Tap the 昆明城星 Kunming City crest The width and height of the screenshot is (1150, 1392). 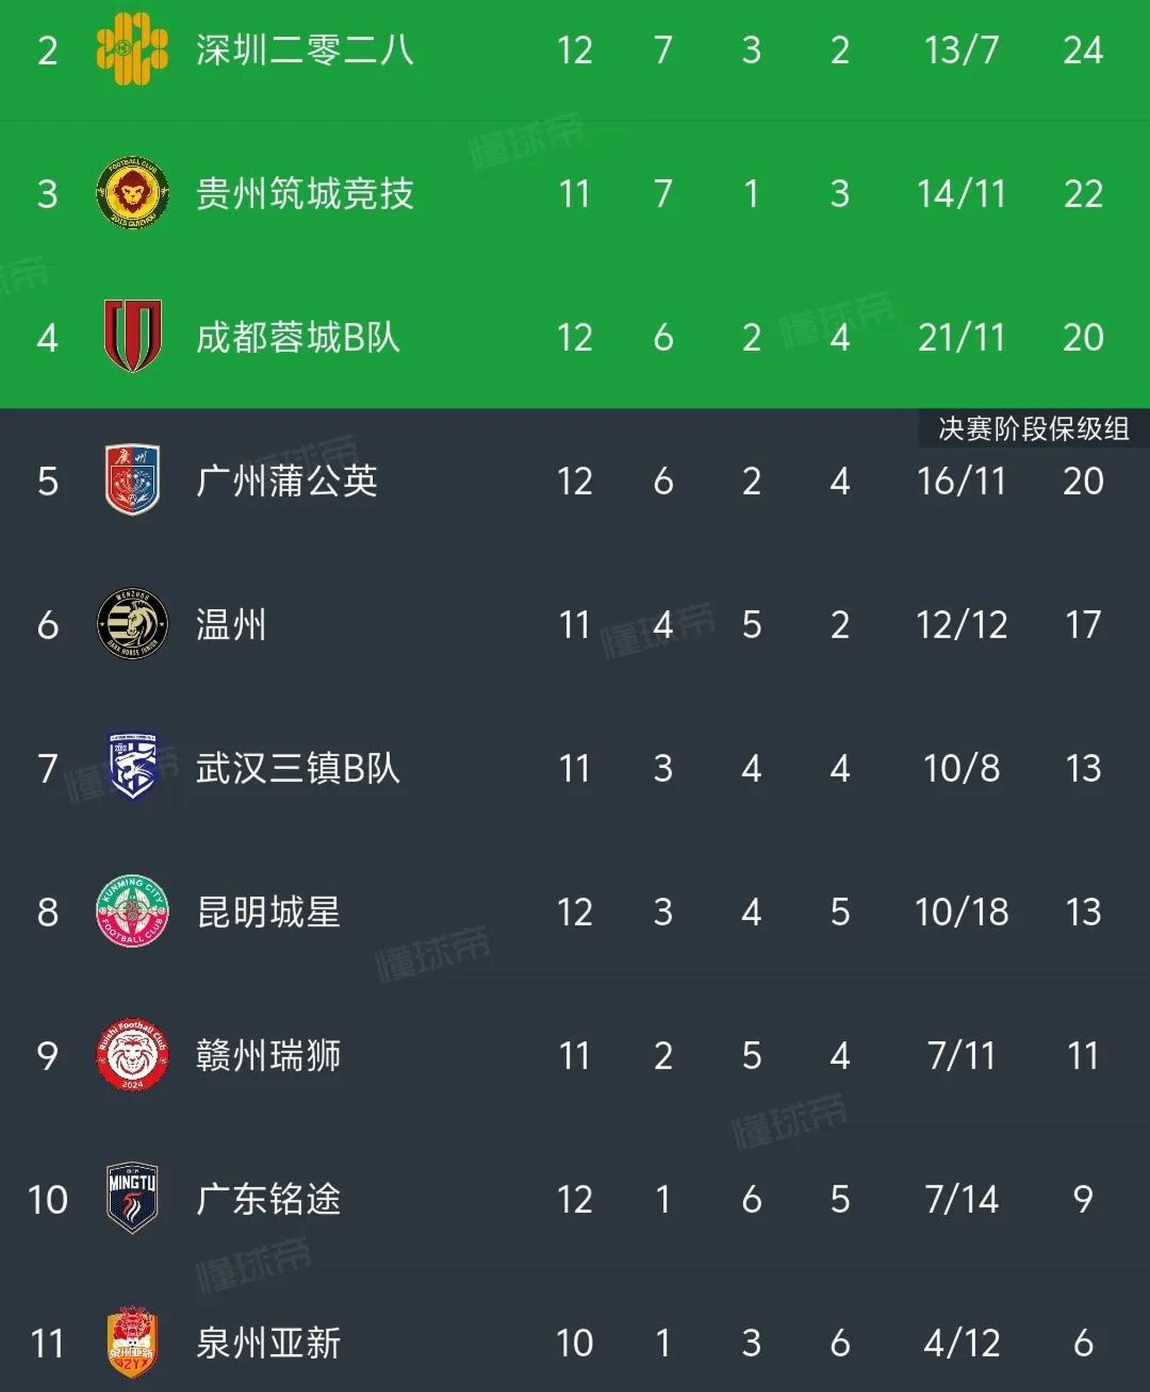133,911
